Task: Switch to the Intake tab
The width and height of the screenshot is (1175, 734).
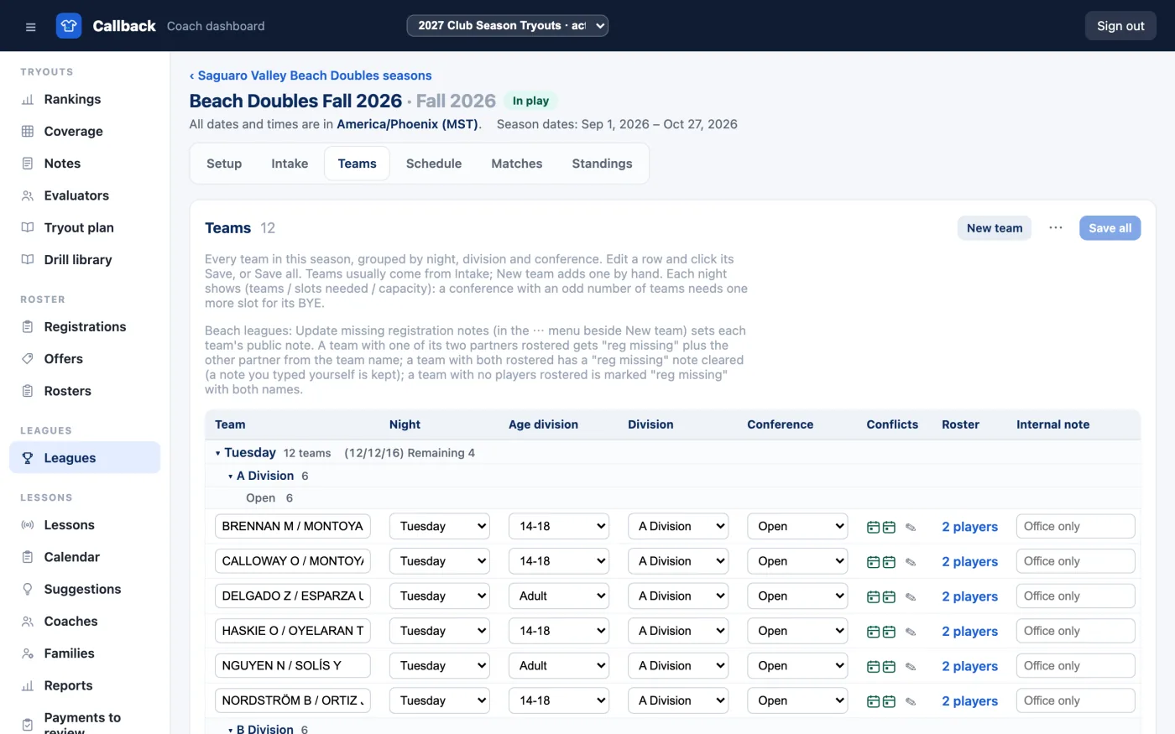Action: click(x=290, y=164)
